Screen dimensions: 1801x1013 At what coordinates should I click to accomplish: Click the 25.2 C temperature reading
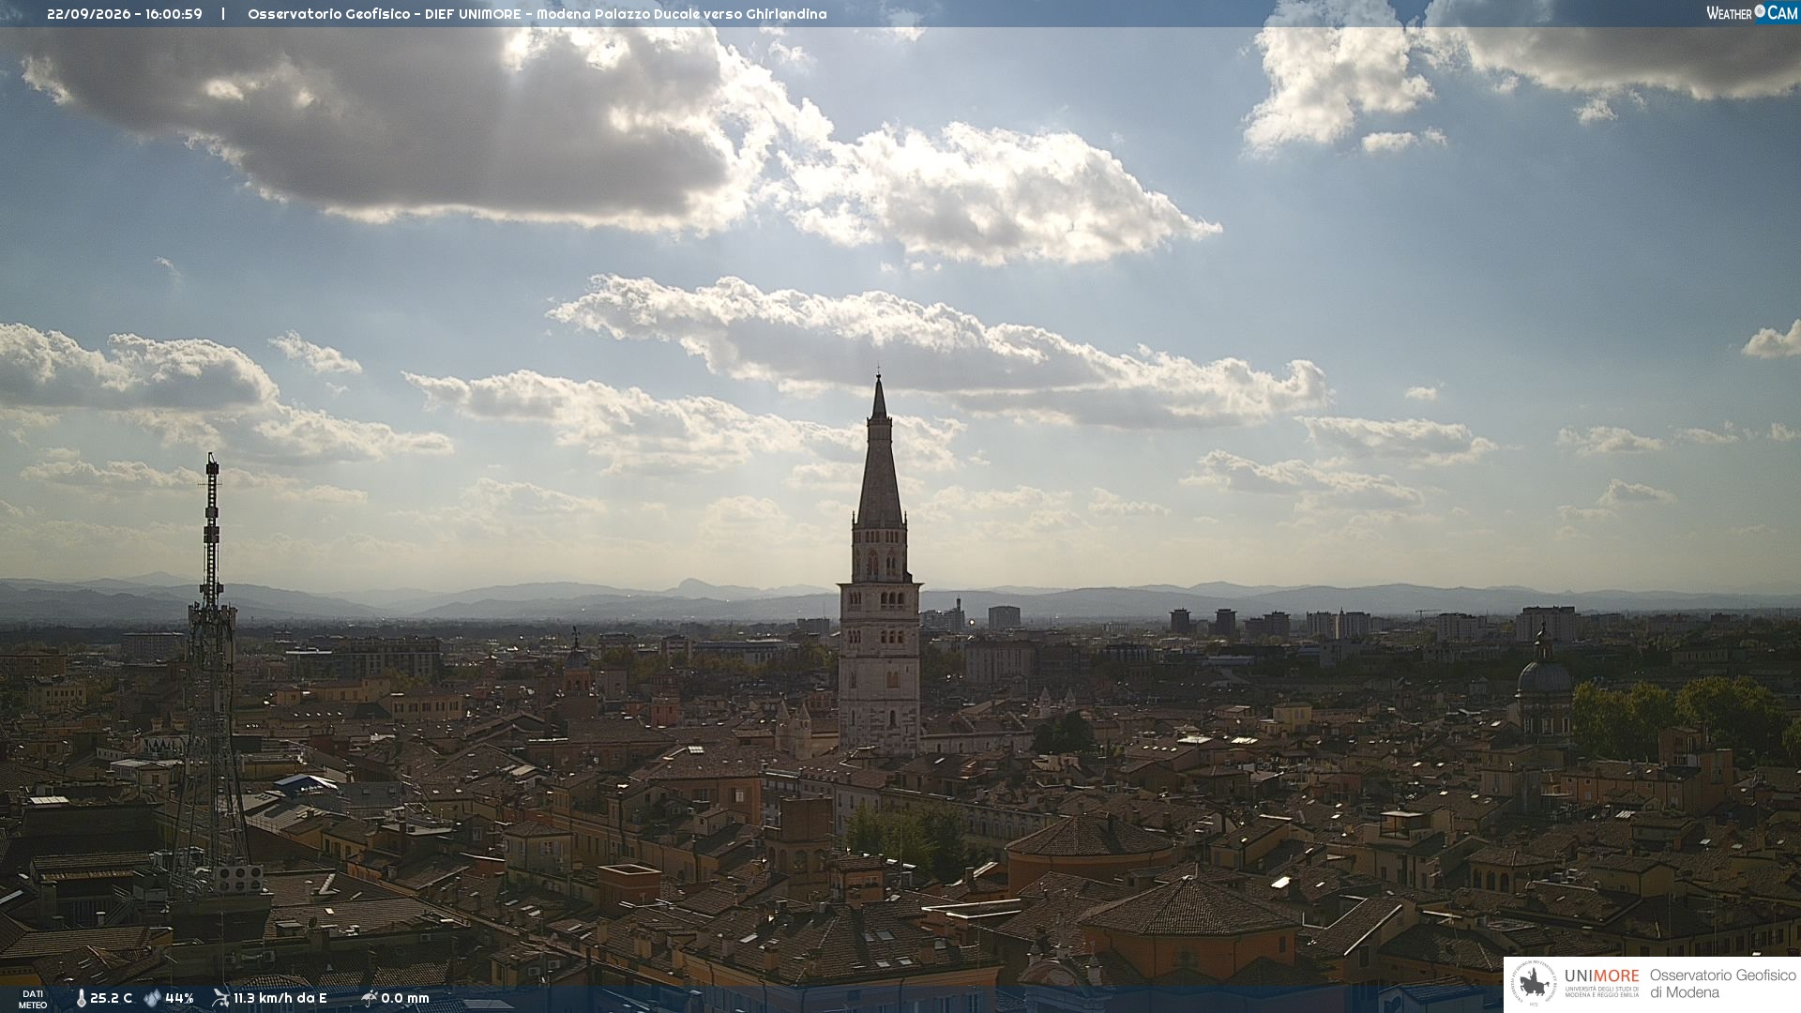[111, 998]
